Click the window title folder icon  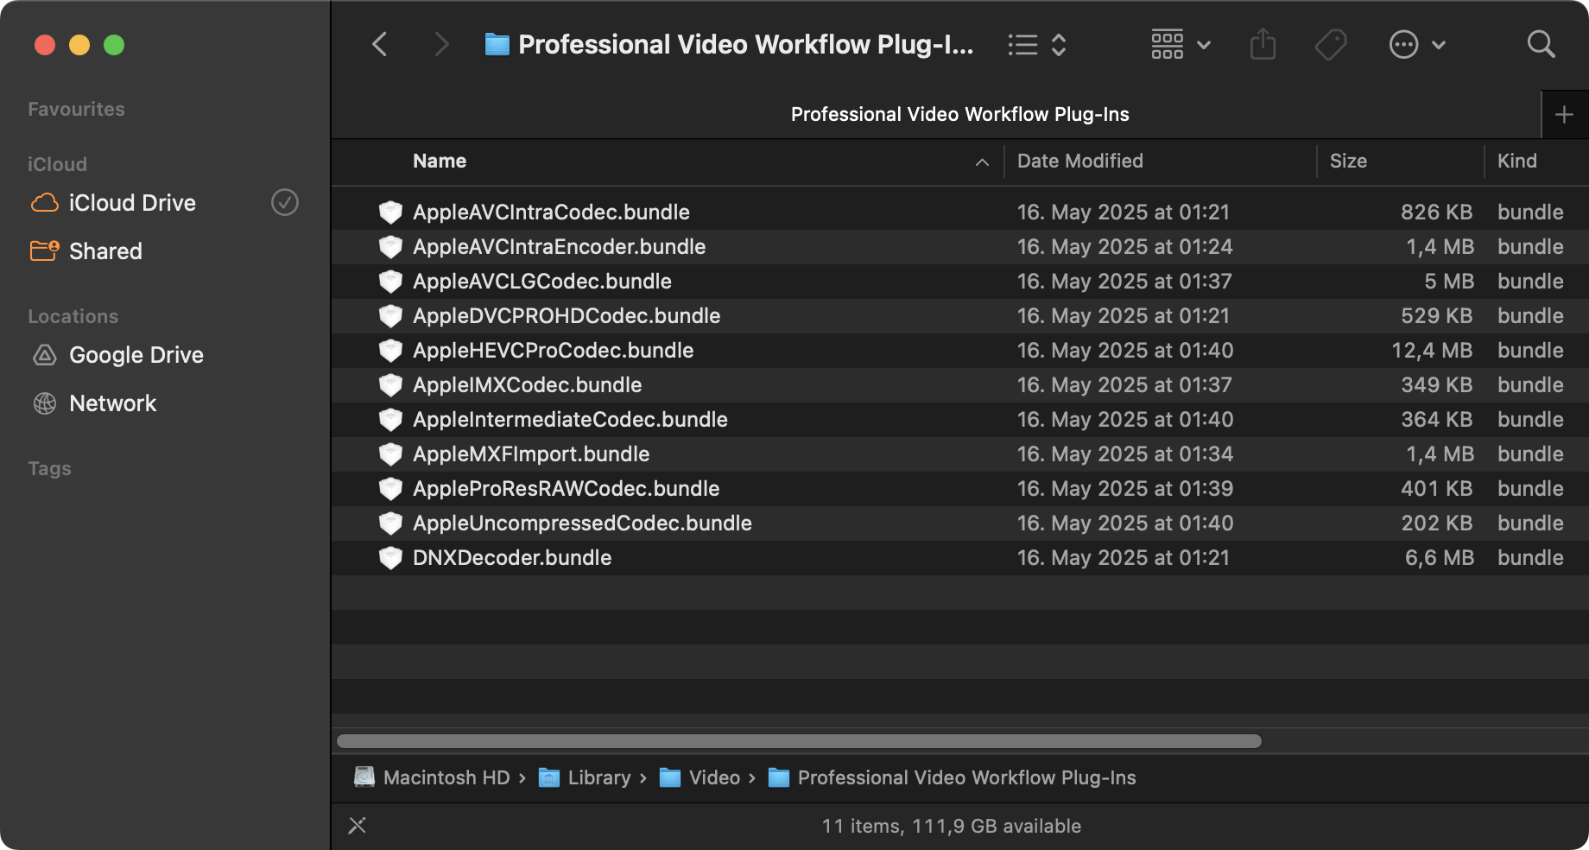(497, 44)
